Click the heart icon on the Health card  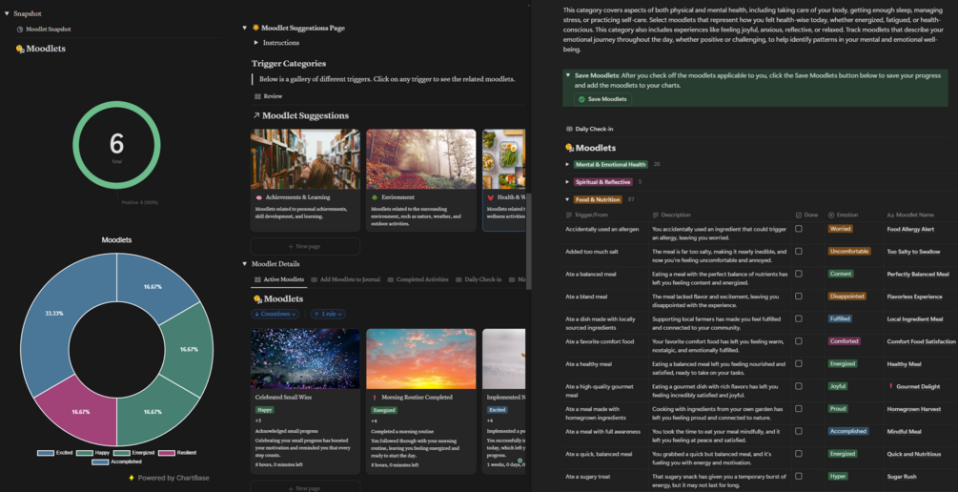[x=491, y=197]
